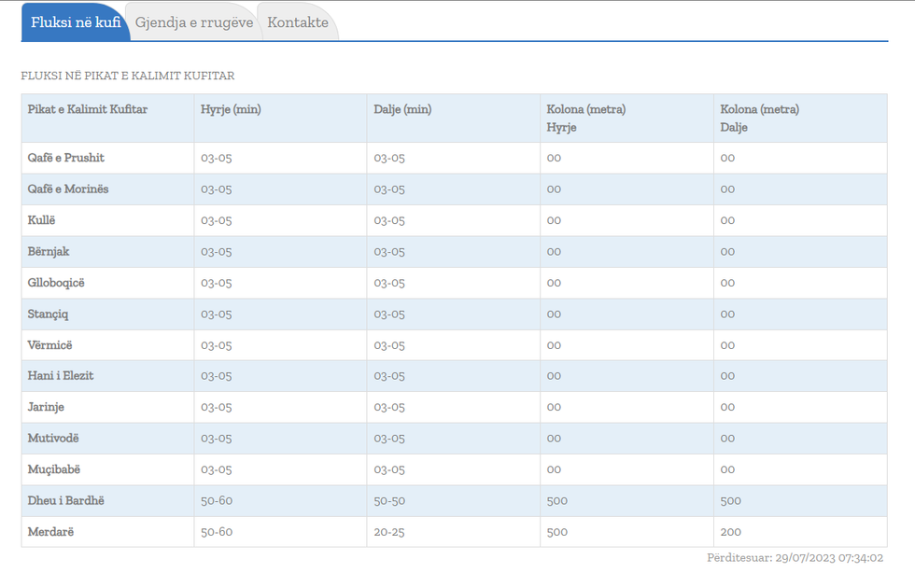Image resolution: width=915 pixels, height=587 pixels.
Task: Click the Hyrje (min) column header
Action: 231,109
